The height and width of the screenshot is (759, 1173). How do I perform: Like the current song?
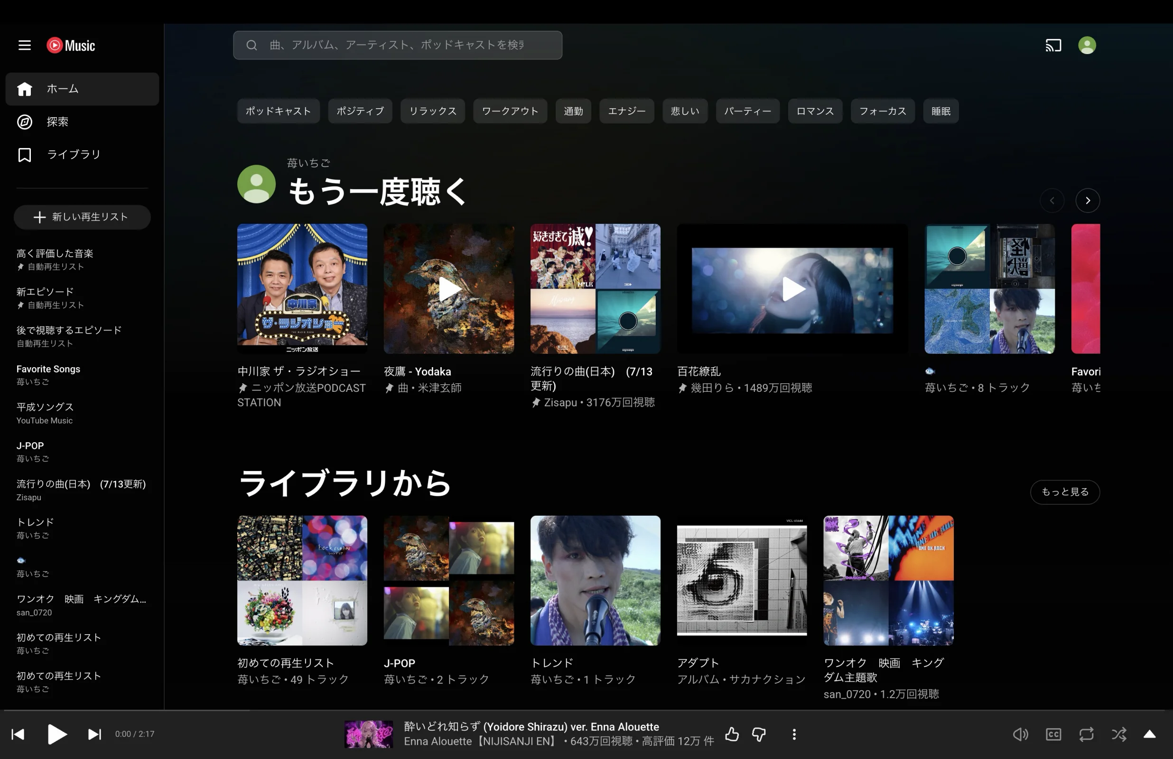click(732, 734)
